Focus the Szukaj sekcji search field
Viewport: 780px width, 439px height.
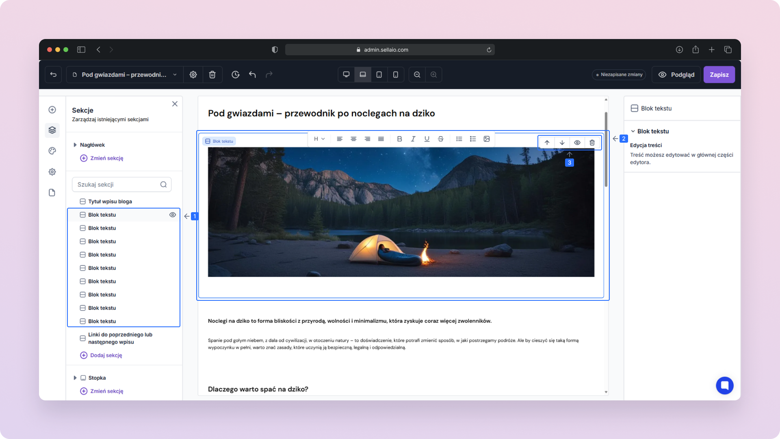click(117, 185)
